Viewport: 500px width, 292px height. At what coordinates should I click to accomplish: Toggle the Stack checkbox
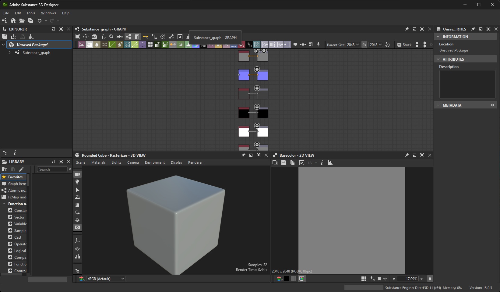(400, 45)
